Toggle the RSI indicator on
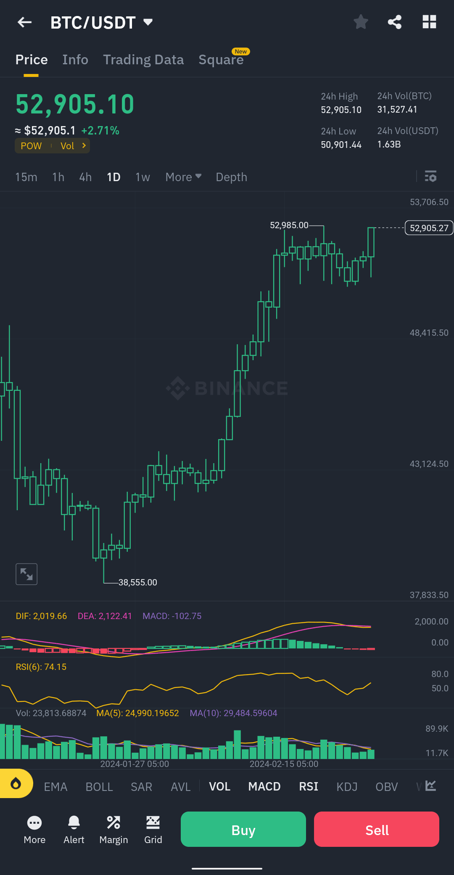This screenshot has height=875, width=454. pyautogui.click(x=308, y=786)
